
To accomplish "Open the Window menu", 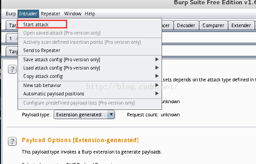I will pyautogui.click(x=72, y=14).
